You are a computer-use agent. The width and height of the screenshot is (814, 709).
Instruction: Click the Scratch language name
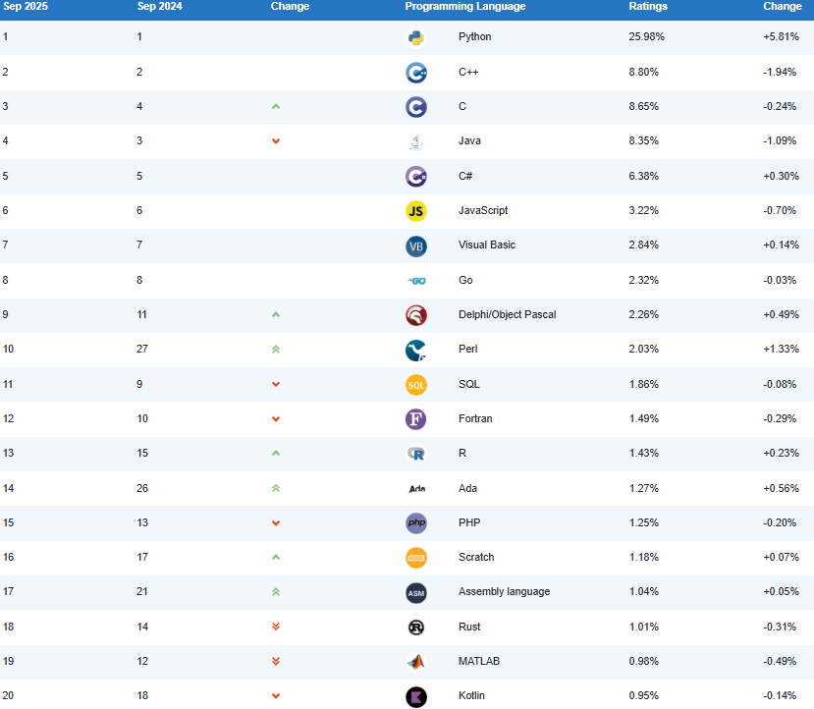[476, 558]
